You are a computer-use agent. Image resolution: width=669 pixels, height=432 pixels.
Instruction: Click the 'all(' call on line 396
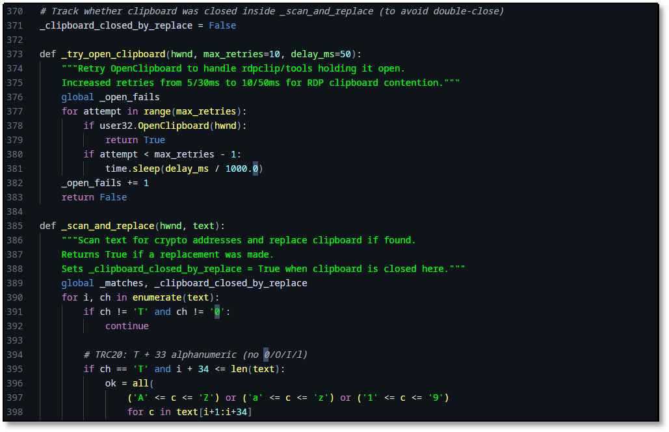click(x=143, y=383)
